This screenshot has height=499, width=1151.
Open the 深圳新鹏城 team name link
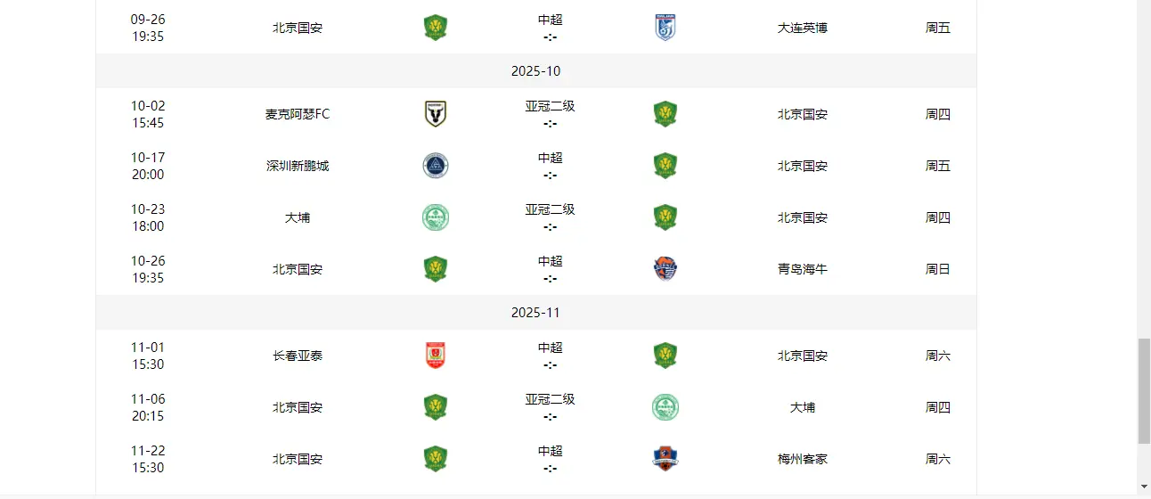(298, 166)
